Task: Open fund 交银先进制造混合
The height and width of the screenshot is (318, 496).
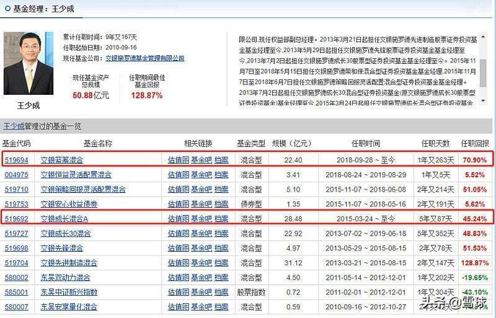Action: tap(69, 263)
